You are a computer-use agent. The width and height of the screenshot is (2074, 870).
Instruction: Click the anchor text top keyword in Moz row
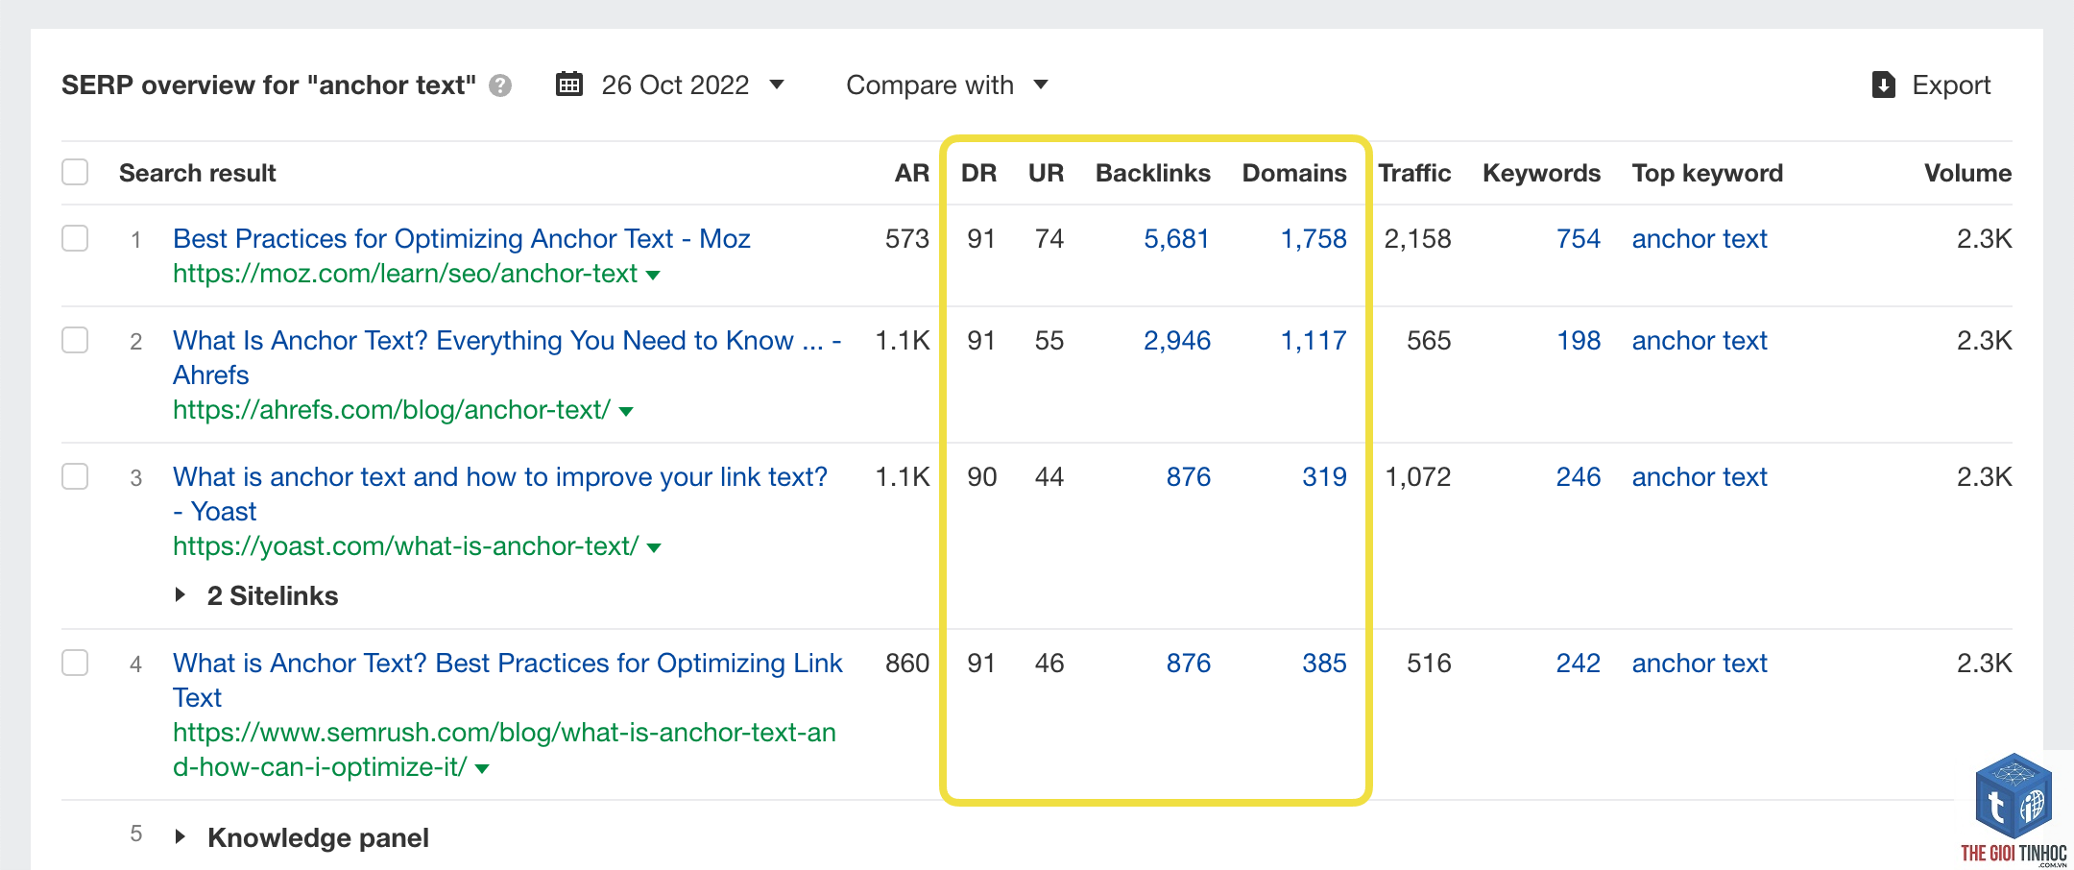click(x=1700, y=238)
